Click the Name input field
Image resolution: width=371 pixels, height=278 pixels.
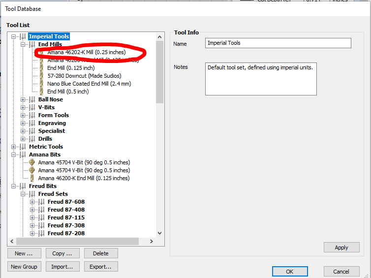278,43
